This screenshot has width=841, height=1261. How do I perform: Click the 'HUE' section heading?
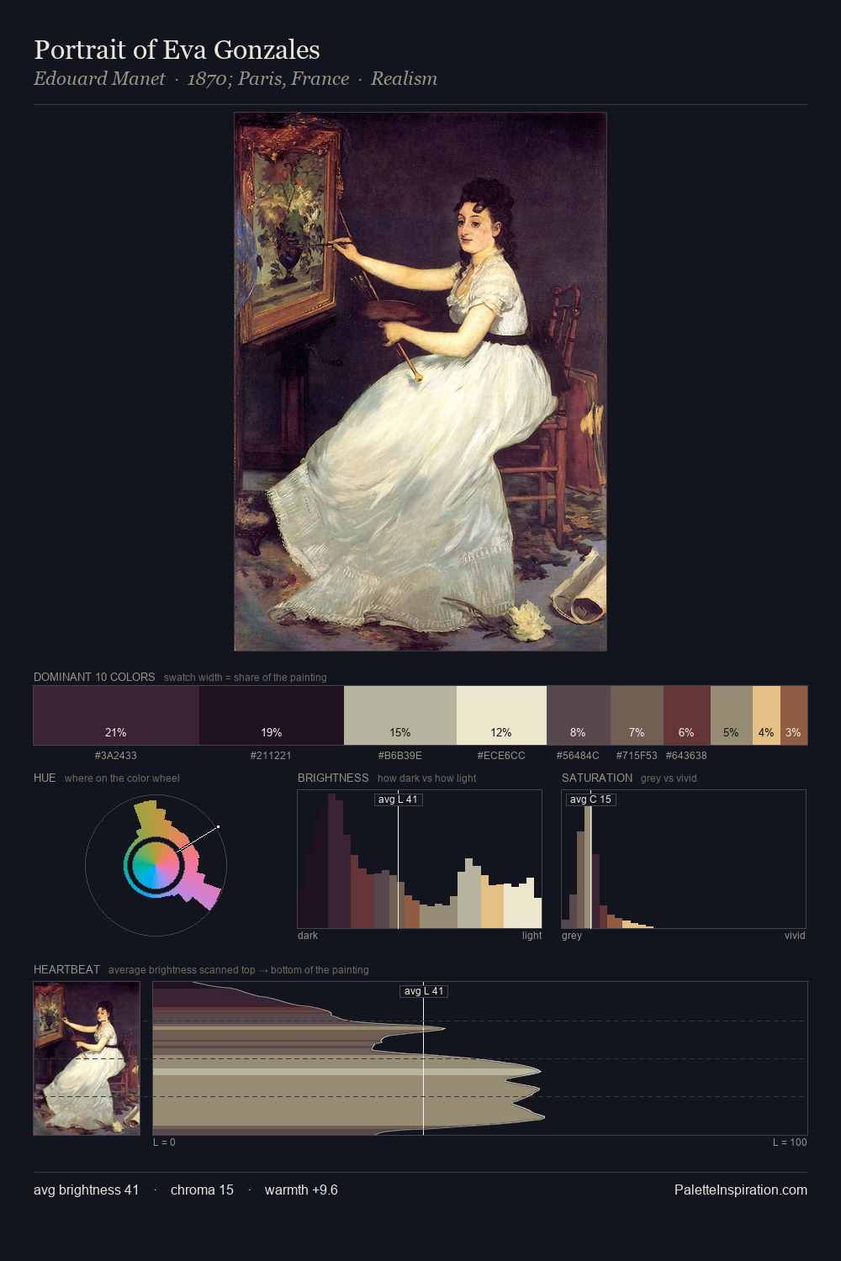coord(45,778)
